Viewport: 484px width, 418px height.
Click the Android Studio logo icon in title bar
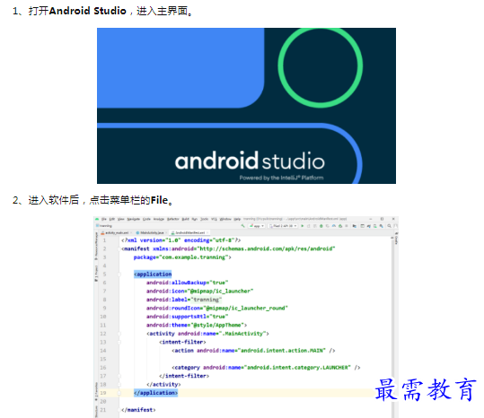97,219
